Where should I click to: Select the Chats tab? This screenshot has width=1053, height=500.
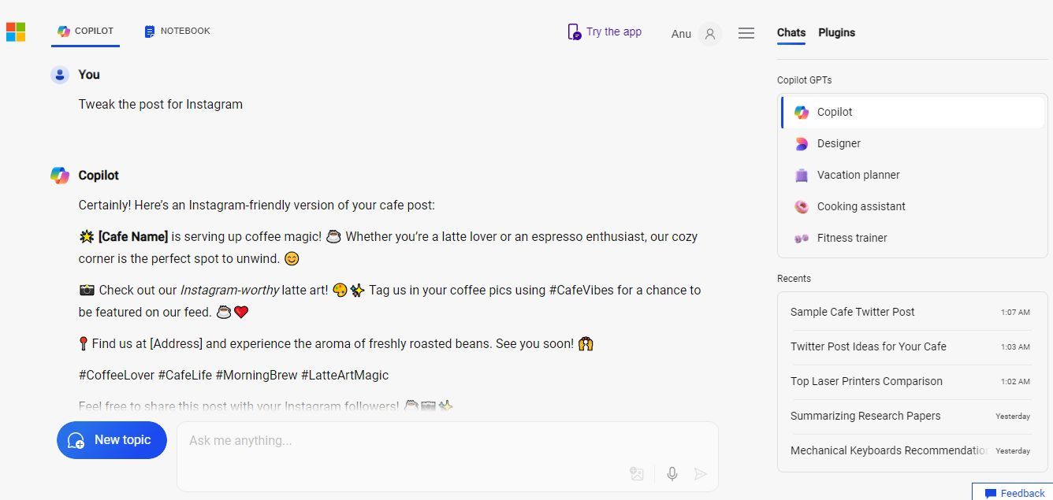[x=791, y=32]
